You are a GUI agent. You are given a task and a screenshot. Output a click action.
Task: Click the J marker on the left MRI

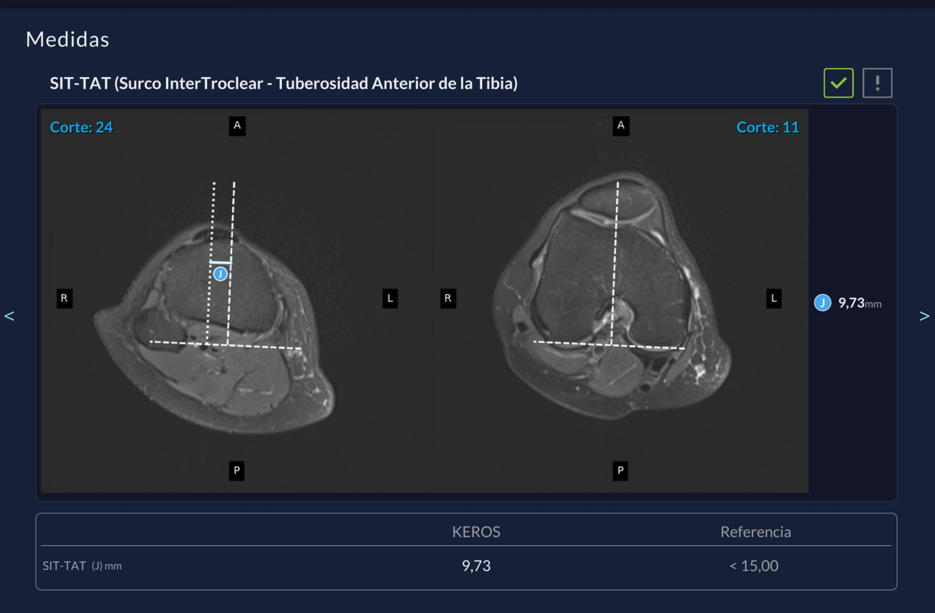point(221,274)
